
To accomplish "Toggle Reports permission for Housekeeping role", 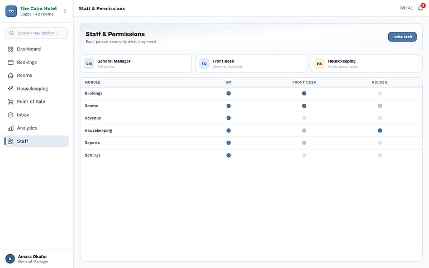I will (380, 143).
